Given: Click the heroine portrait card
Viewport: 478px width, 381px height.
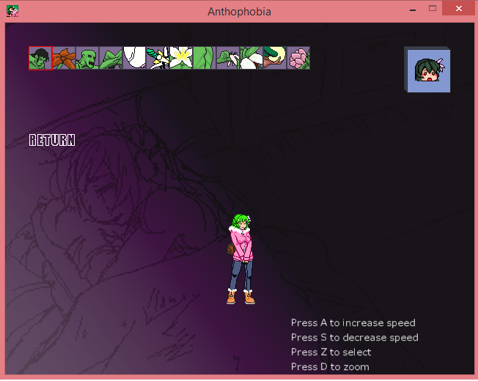Looking at the screenshot, I should pyautogui.click(x=429, y=71).
